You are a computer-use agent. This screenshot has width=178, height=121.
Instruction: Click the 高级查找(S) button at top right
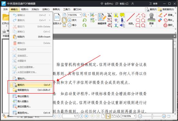coord(166,10)
